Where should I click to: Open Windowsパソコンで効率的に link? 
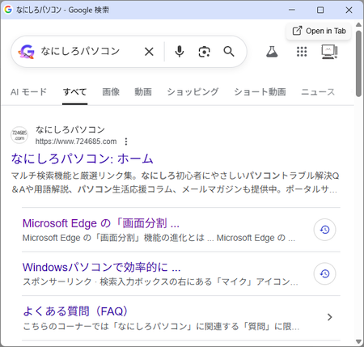pyautogui.click(x=101, y=267)
